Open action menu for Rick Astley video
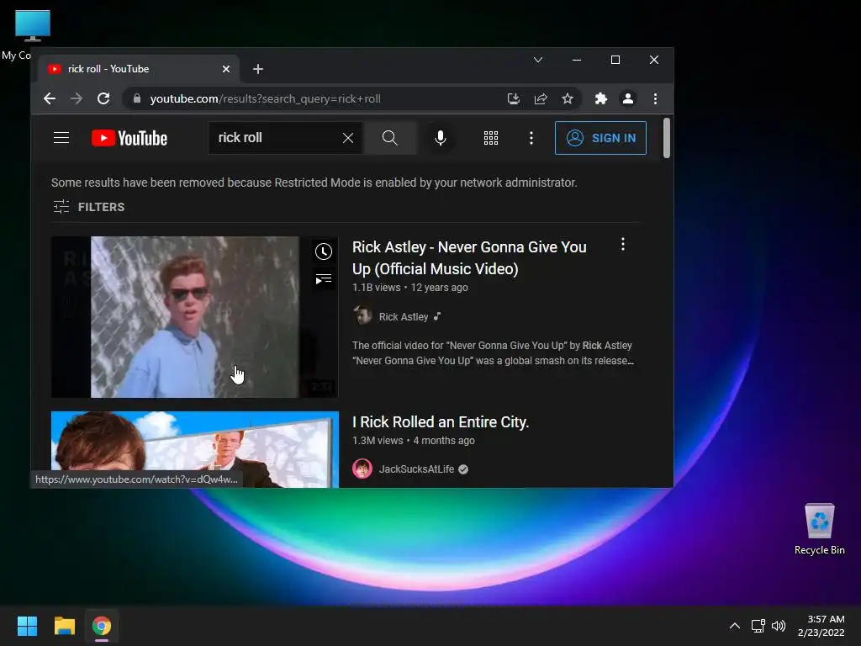 623,245
